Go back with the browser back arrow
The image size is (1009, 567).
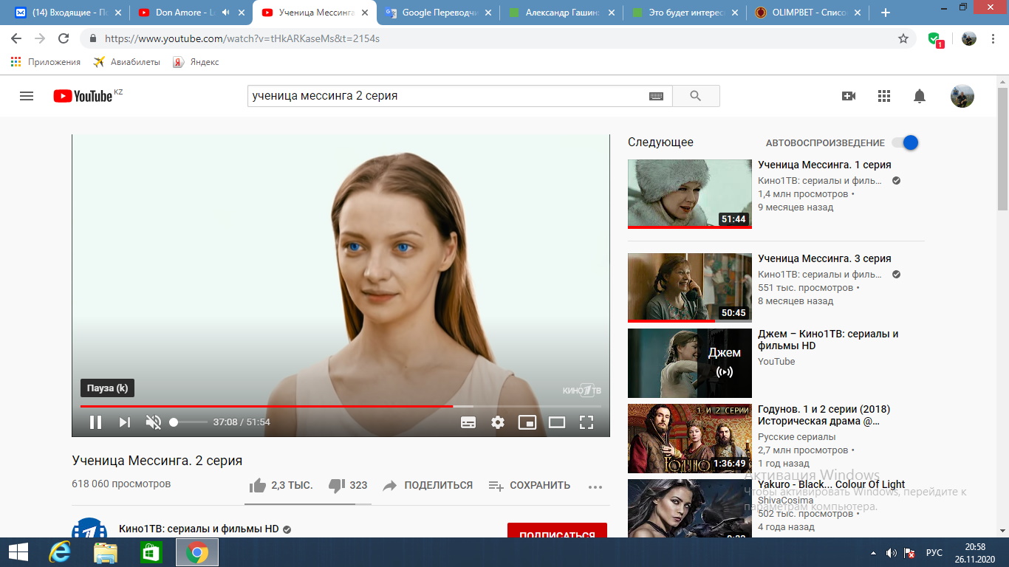16,38
